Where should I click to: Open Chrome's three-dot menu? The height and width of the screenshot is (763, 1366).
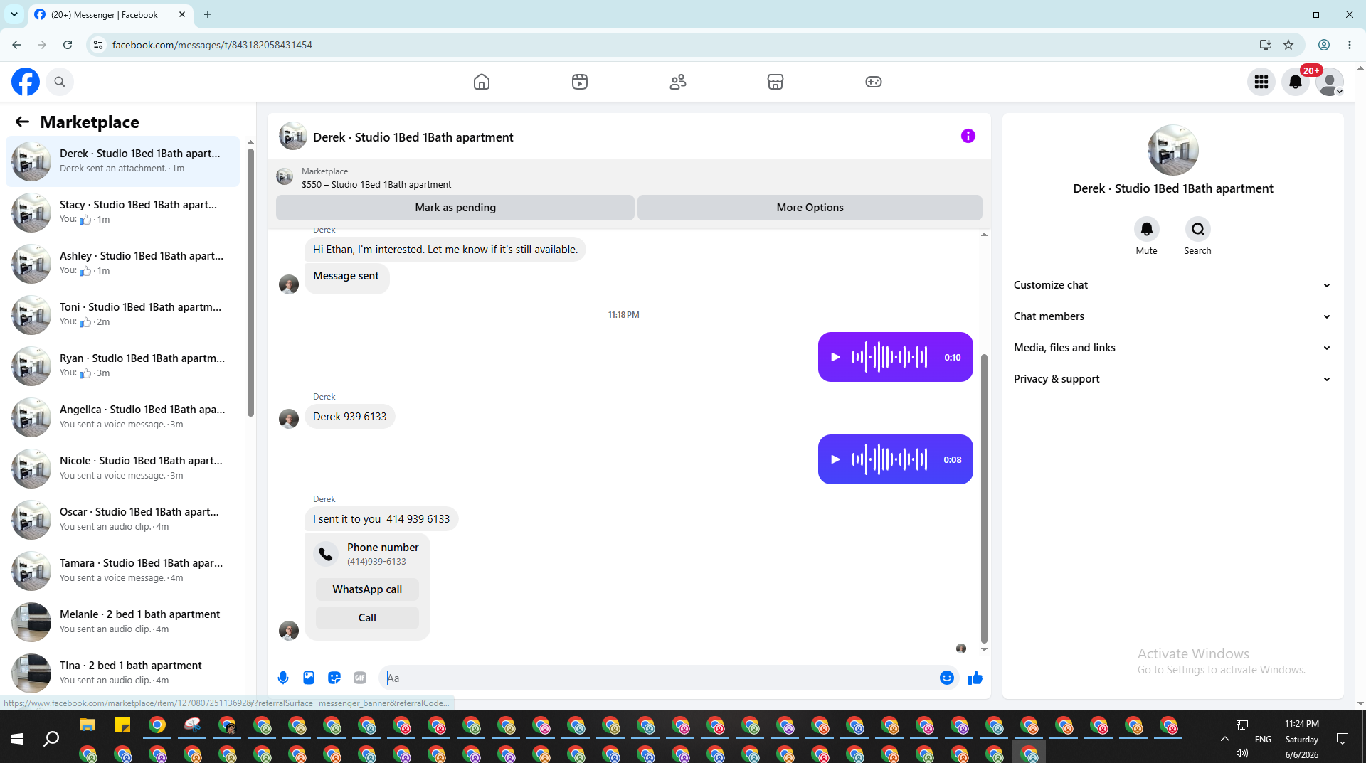(1350, 45)
